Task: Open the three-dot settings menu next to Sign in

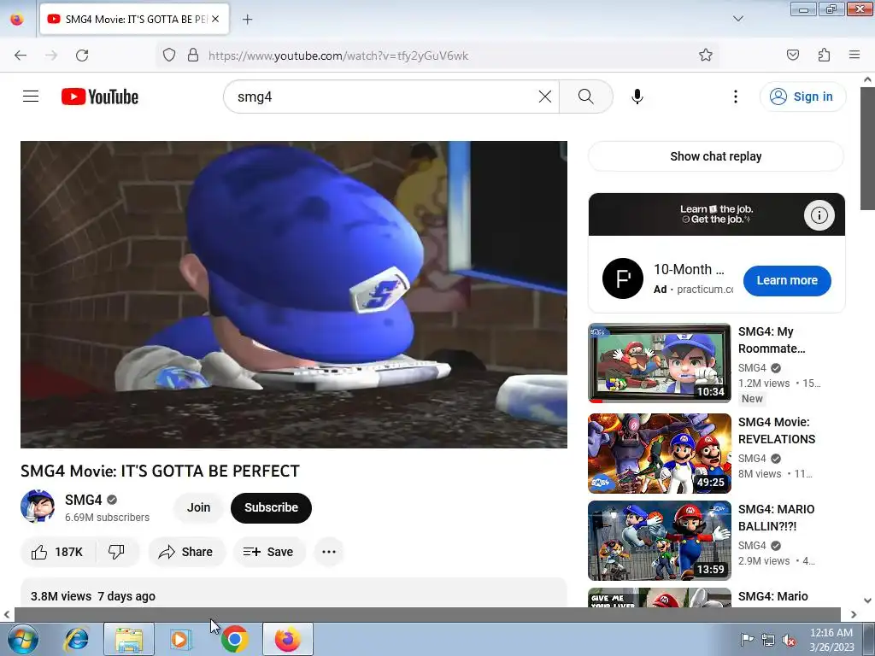Action: (736, 97)
